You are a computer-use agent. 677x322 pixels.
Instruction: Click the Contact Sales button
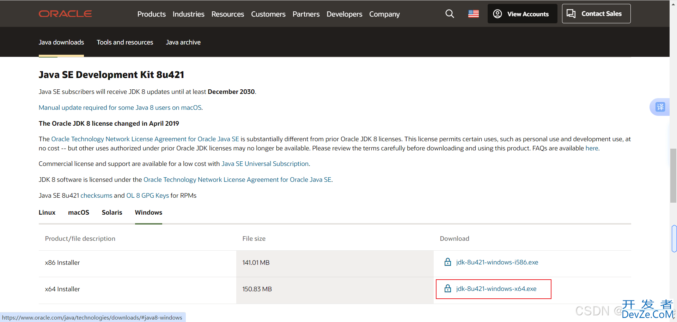click(x=596, y=14)
